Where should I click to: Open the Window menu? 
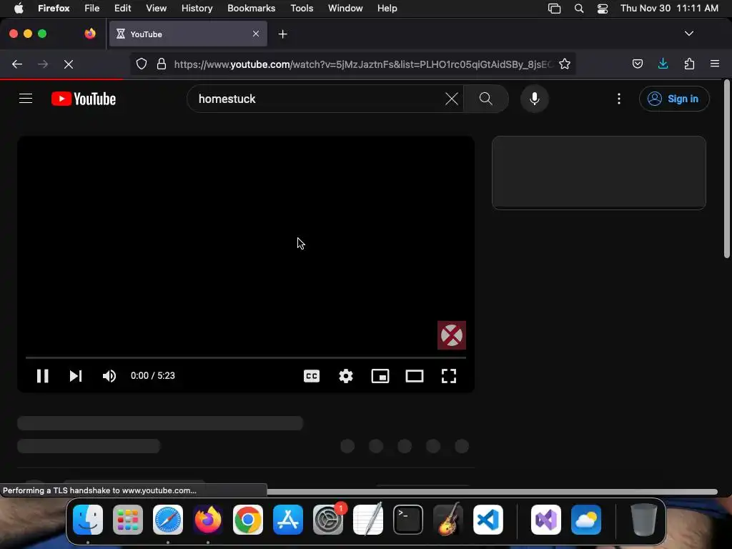click(345, 8)
